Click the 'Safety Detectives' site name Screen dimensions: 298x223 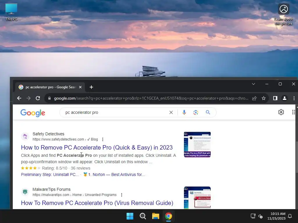(49, 134)
